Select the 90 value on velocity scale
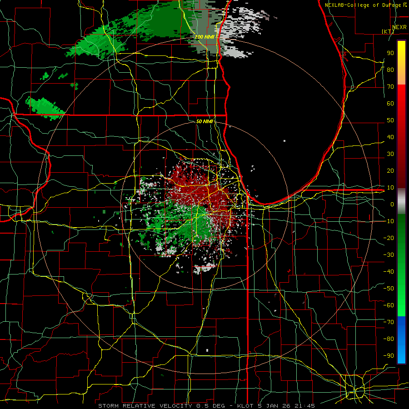Image resolution: width=409 pixels, height=409 pixels. pyautogui.click(x=390, y=53)
